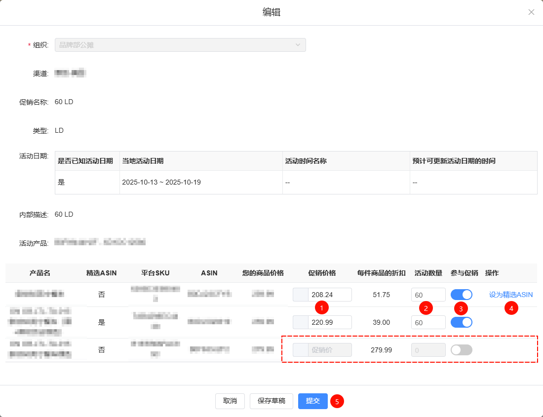Viewport: 543px width, 417px height.
Task: Focus the promo price field containing 208.24
Action: [x=329, y=295]
